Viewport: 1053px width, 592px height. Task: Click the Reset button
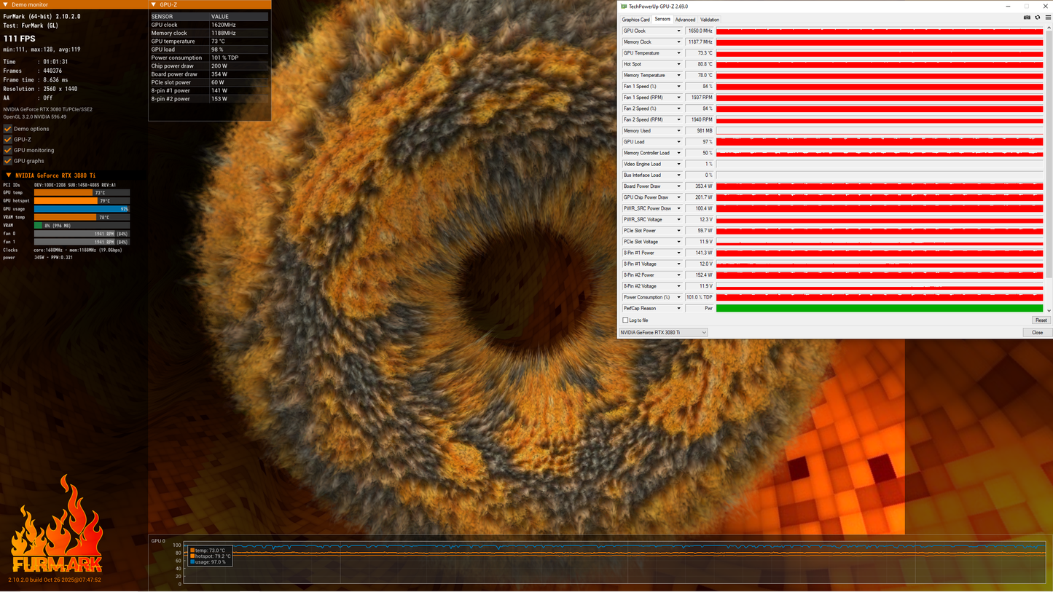[x=1041, y=320]
